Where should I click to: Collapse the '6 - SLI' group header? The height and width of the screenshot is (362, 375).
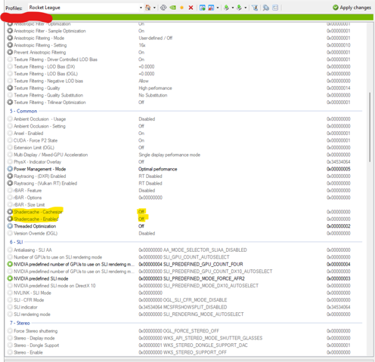17,242
